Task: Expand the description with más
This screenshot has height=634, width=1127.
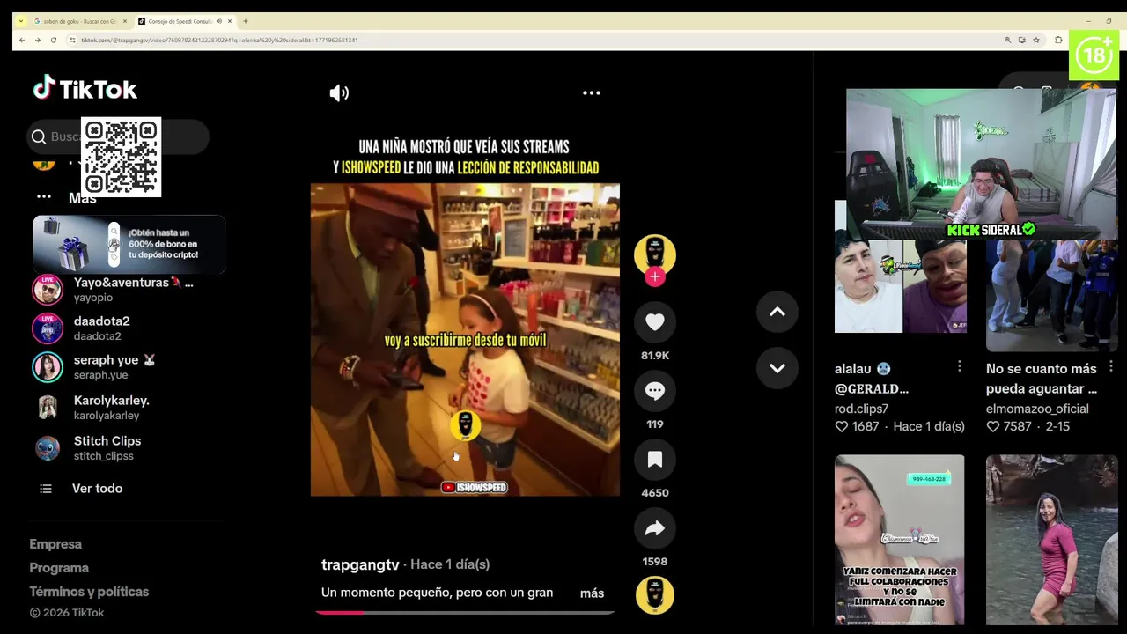Action: [592, 593]
